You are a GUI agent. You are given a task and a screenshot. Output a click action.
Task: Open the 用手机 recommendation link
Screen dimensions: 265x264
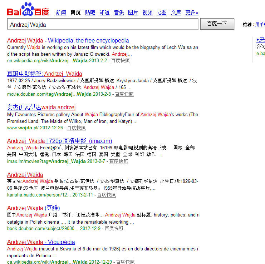pos(260,25)
